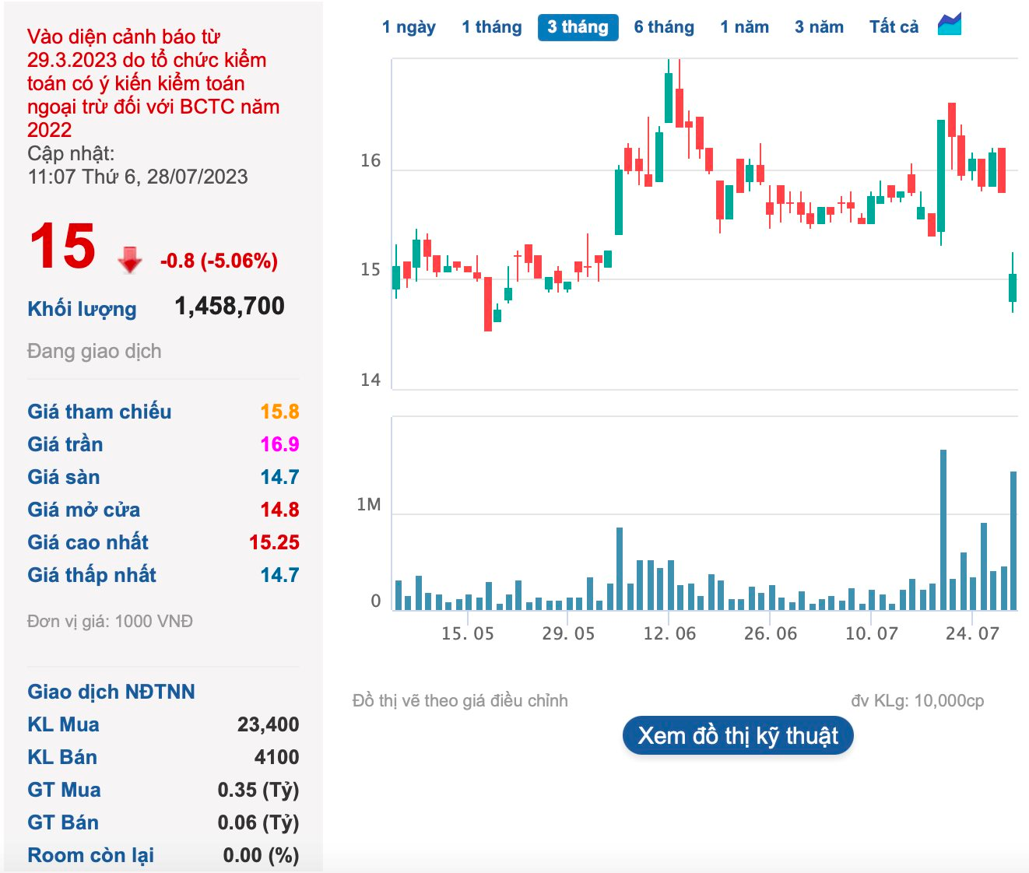Click the remaining room 0.00 (%)
This screenshot has height=873, width=1029.
[261, 855]
